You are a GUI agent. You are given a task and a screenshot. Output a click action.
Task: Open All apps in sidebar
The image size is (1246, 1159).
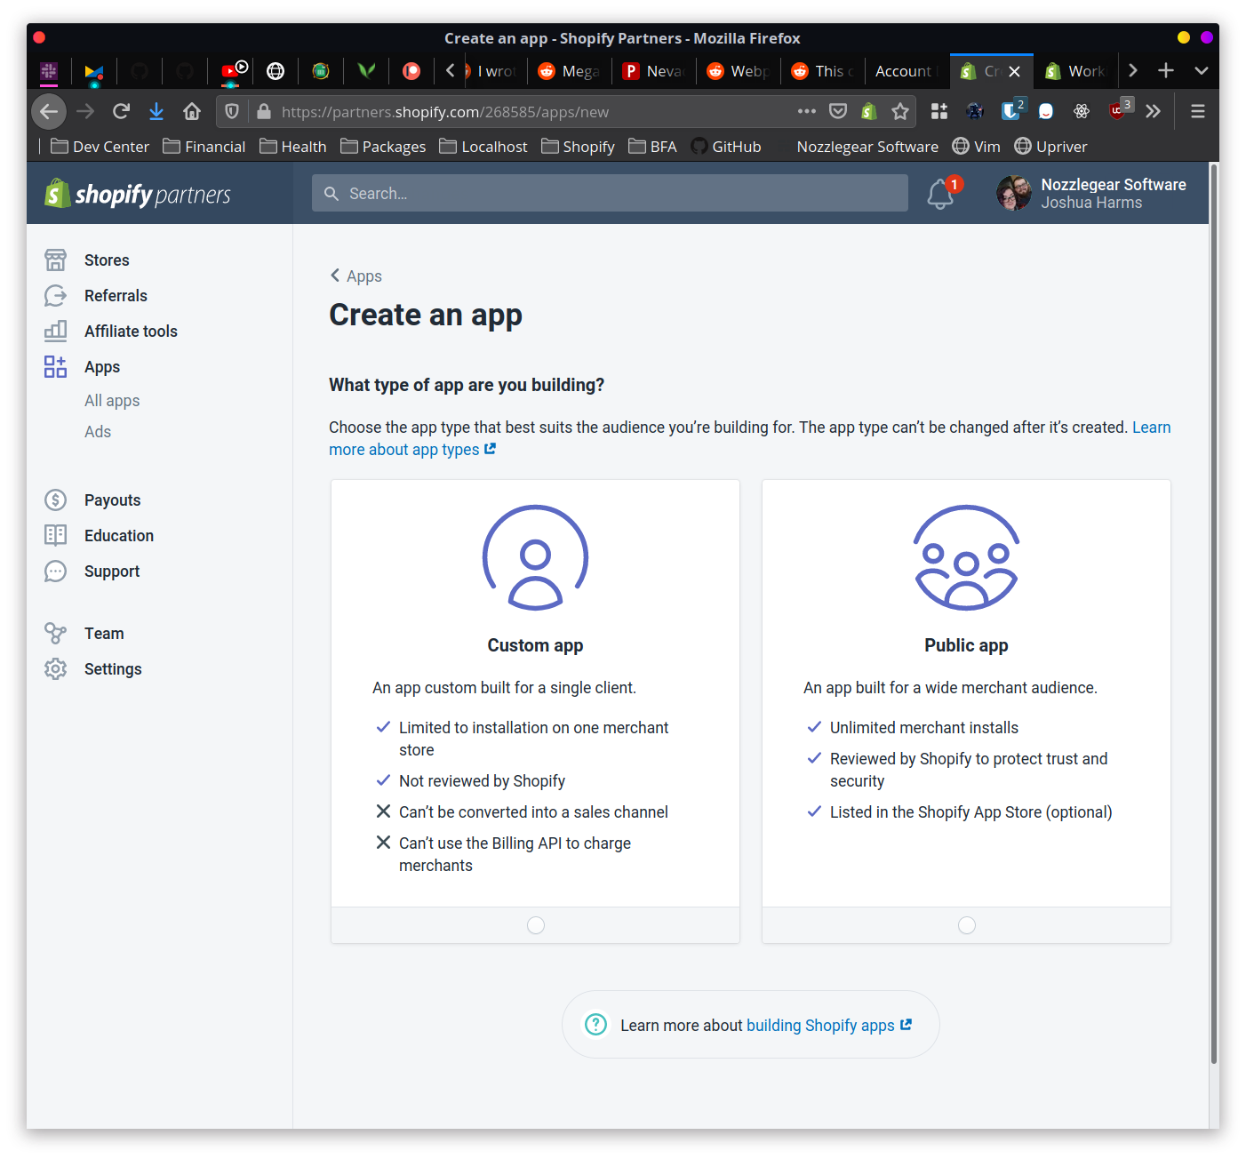(112, 400)
